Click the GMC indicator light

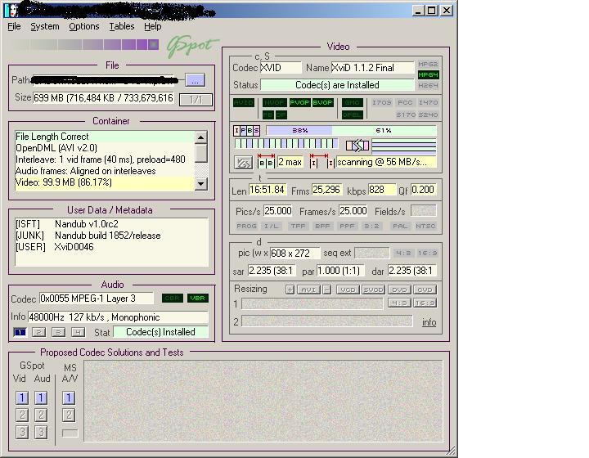point(353,102)
